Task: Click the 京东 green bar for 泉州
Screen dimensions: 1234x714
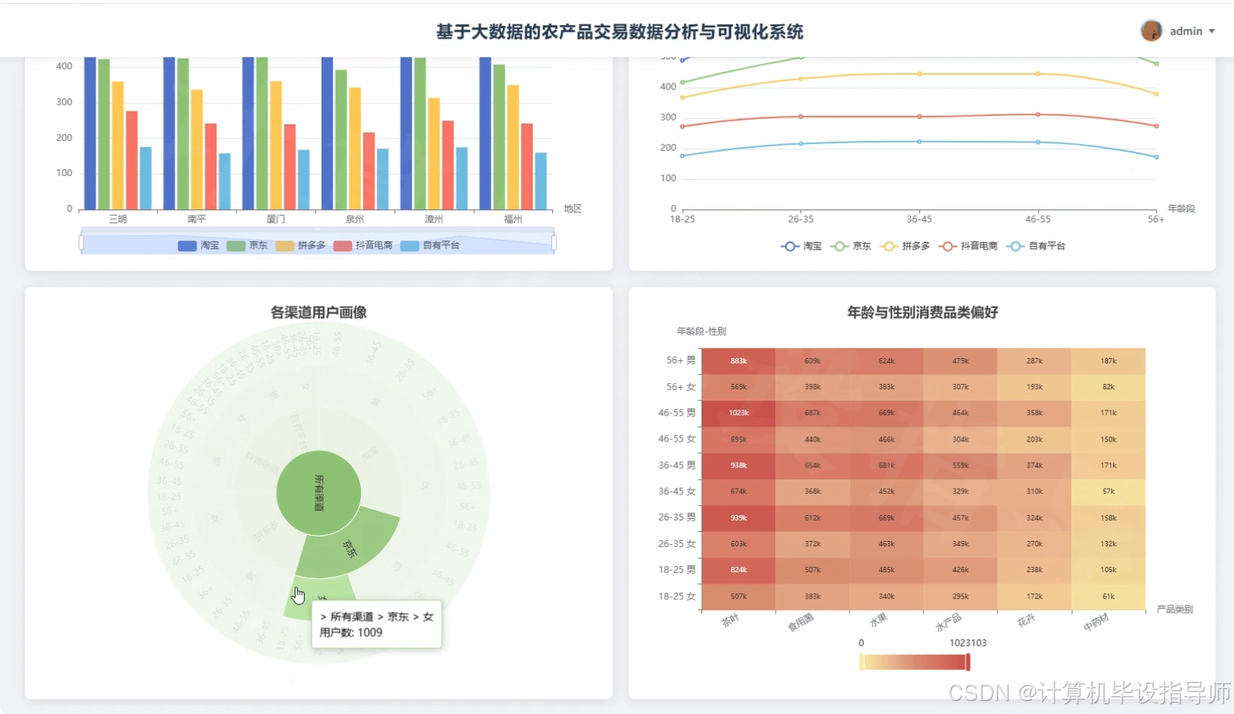Action: (x=341, y=140)
